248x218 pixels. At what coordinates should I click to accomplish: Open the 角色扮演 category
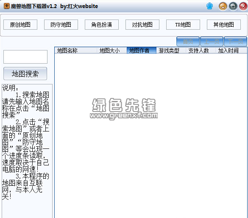coord(102,25)
